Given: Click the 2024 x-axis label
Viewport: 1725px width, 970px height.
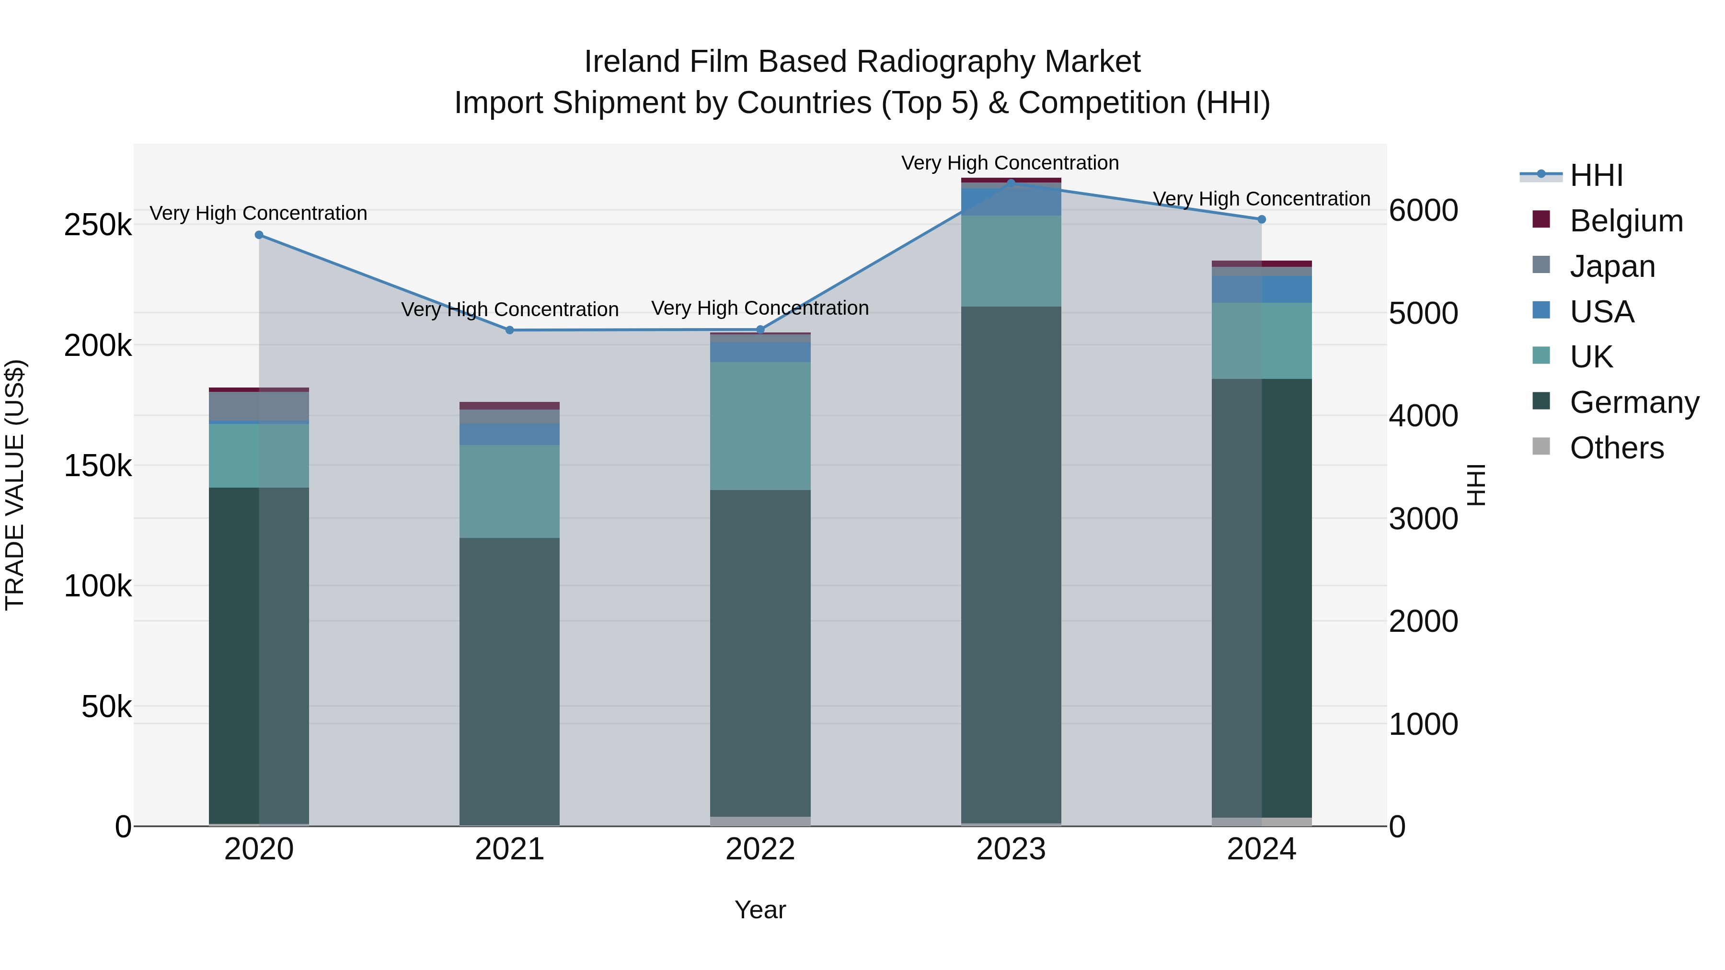Looking at the screenshot, I should (1262, 849).
